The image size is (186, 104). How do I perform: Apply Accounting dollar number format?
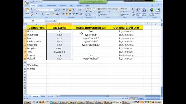[87, 12]
